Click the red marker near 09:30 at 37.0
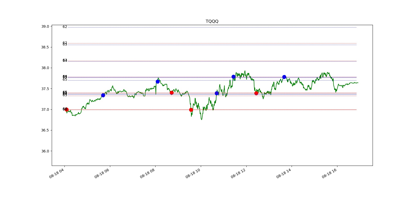This screenshot has width=414, height=207. pos(191,110)
